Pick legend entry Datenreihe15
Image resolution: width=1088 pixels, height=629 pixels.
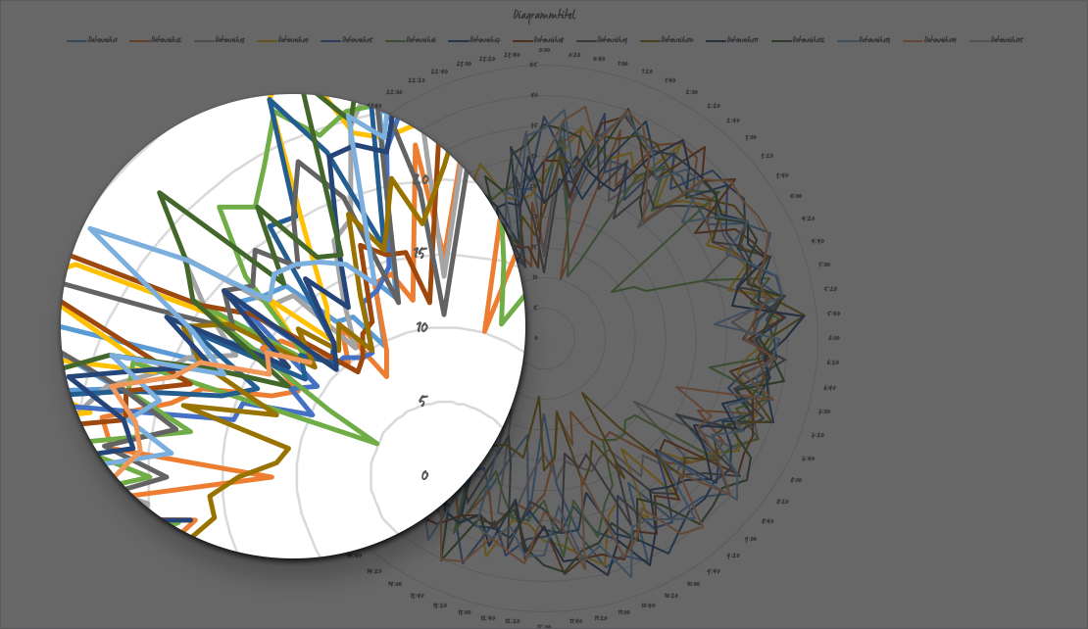click(997, 40)
